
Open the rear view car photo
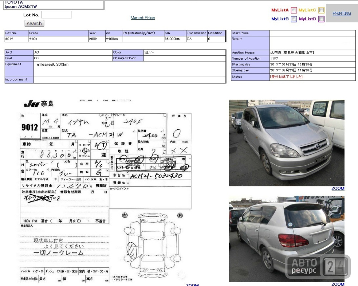287,239
